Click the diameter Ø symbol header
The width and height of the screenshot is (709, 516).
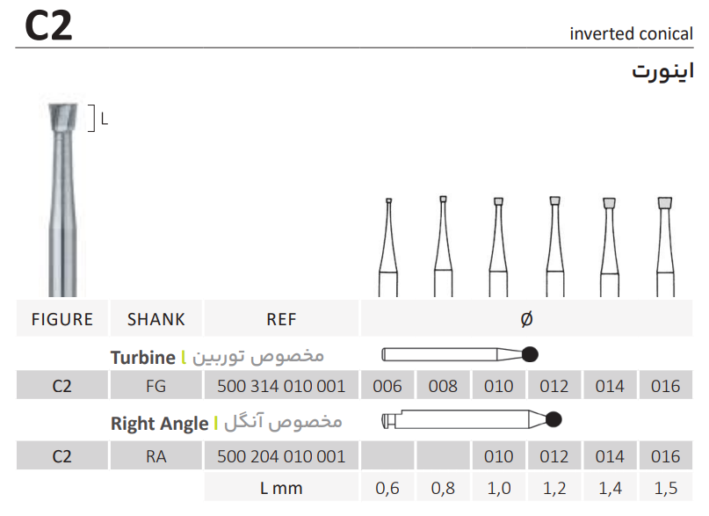click(x=527, y=319)
